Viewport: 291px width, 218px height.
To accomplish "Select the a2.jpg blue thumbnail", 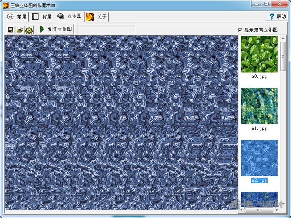I will (259, 158).
